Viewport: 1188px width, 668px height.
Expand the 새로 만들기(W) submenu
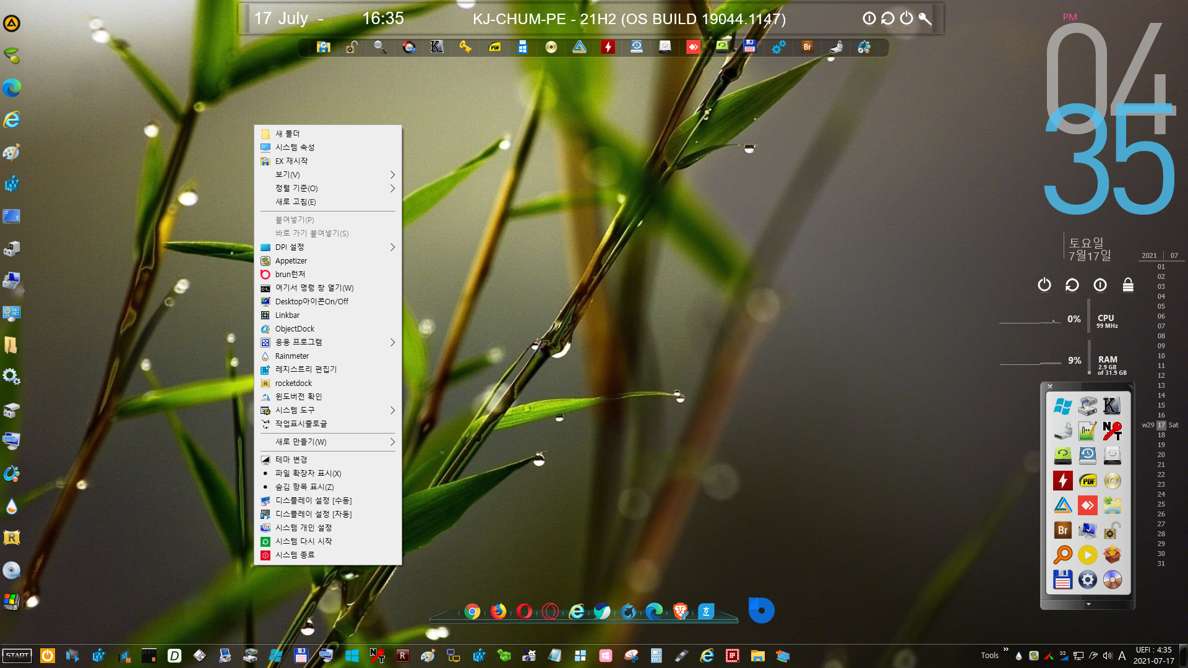click(328, 442)
